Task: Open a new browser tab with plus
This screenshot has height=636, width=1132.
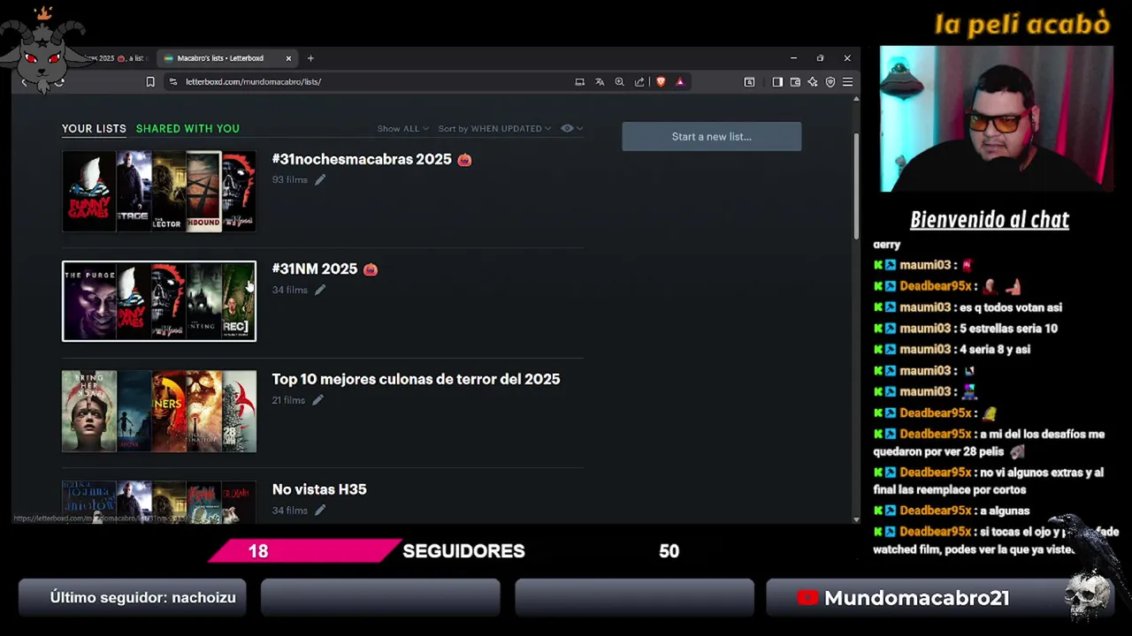Action: [x=310, y=58]
